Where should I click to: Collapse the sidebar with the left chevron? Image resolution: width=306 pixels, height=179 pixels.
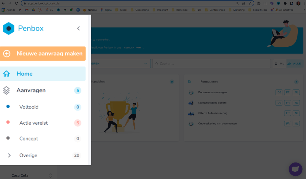78,28
